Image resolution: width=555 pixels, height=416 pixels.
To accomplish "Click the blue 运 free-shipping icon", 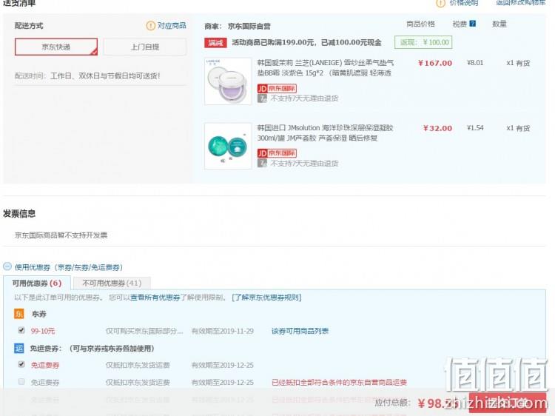I will 18,348.
